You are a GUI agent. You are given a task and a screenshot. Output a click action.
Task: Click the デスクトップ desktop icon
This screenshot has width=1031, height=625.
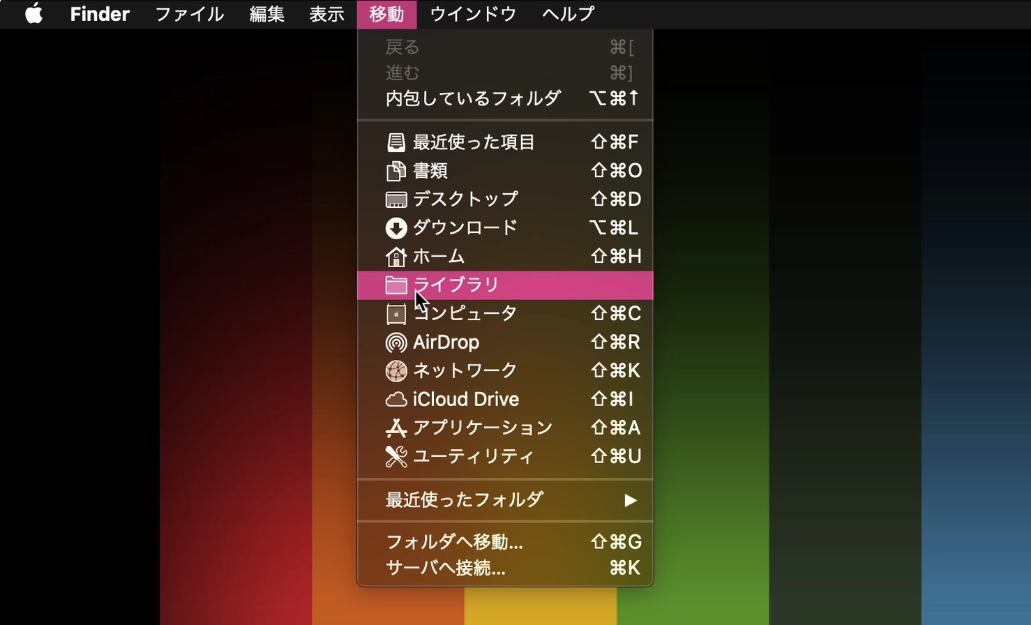pyautogui.click(x=396, y=199)
